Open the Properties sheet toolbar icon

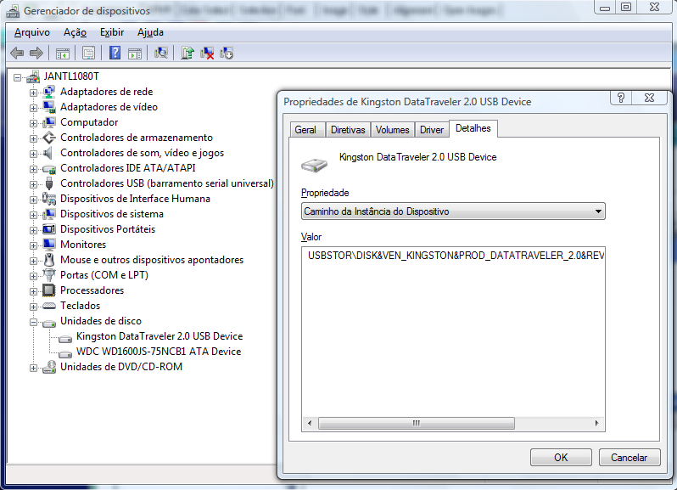click(x=88, y=54)
